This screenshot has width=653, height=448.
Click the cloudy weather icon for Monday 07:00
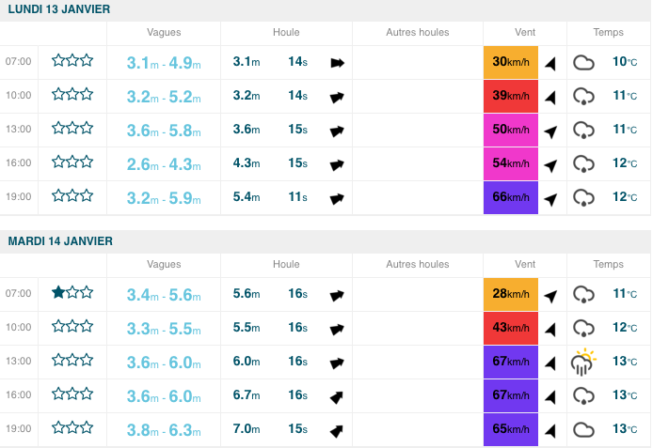pyautogui.click(x=584, y=63)
